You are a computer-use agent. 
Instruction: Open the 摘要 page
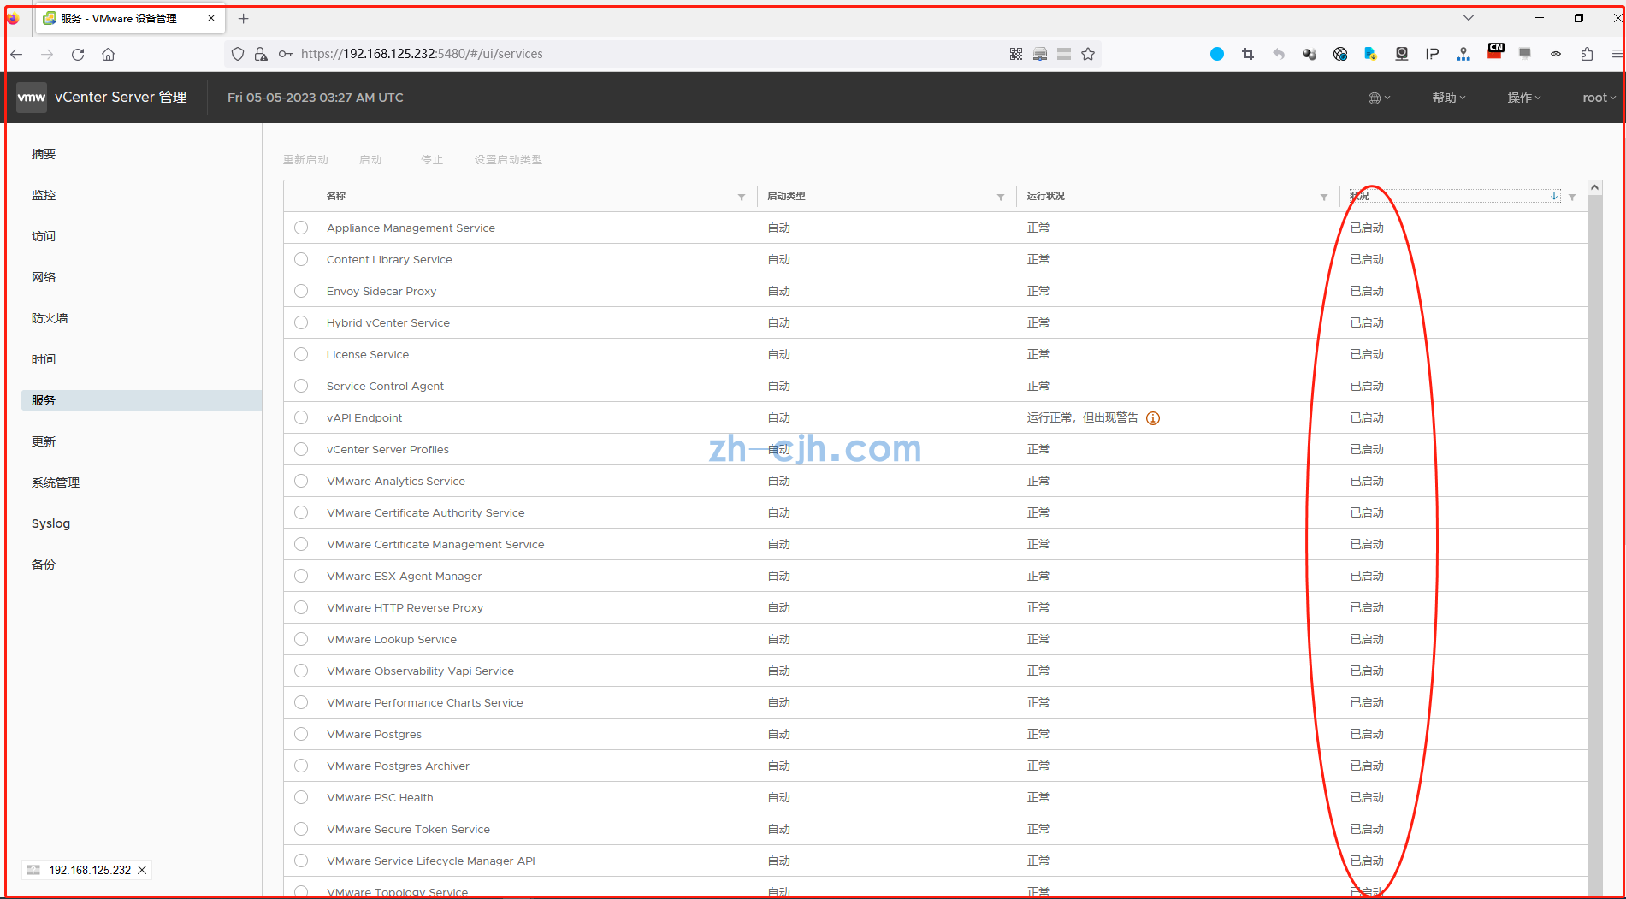(44, 154)
